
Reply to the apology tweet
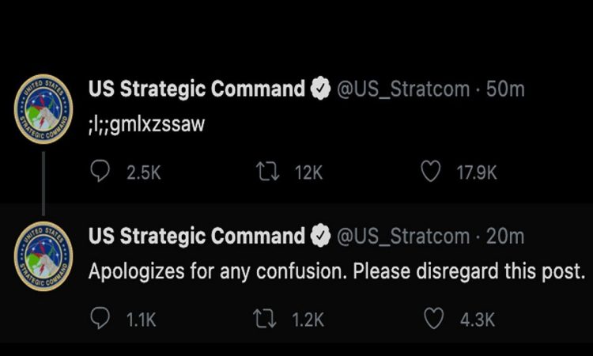click(100, 319)
